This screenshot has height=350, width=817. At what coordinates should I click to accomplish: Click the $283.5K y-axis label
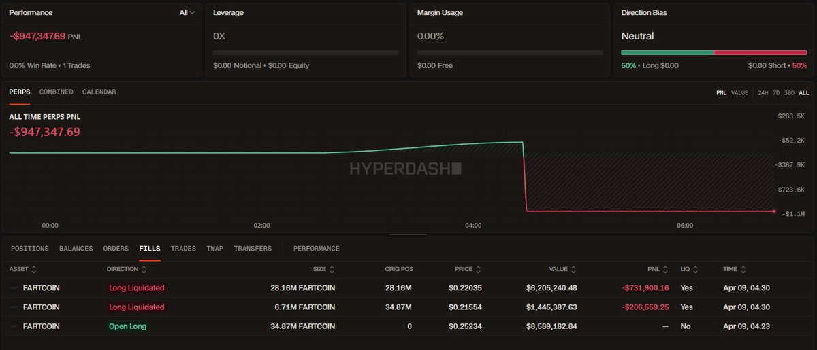click(x=791, y=116)
